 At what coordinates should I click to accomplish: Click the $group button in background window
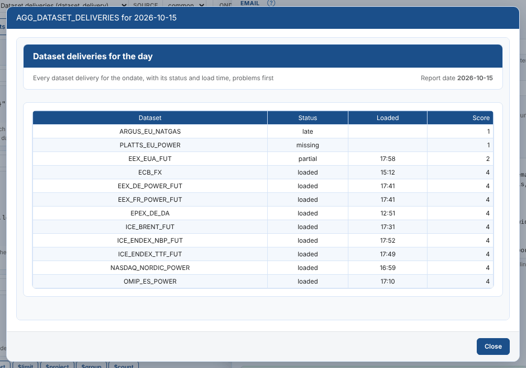click(x=91, y=365)
